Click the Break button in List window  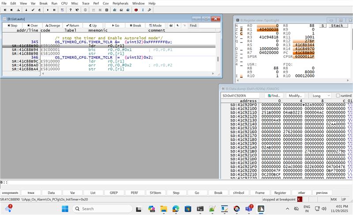pos(135,26)
